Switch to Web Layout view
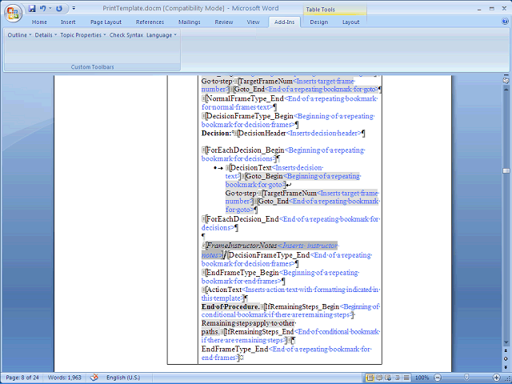Viewport: 512px width, 384px height. pos(388,378)
